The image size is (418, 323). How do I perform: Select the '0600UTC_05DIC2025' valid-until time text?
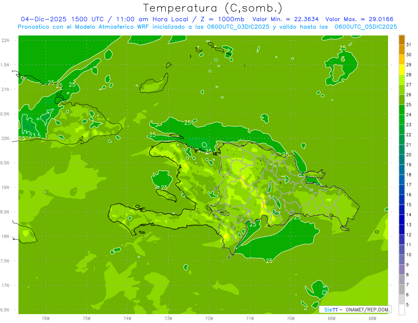(x=366, y=27)
